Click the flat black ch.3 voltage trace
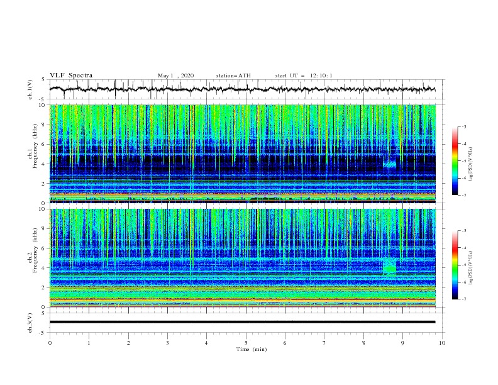Screen dimensions: 498x385 pyautogui.click(x=242, y=322)
